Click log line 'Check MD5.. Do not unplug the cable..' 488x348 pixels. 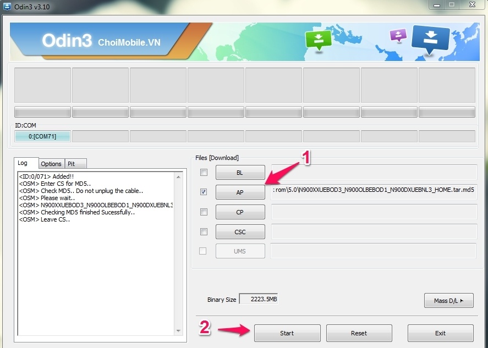click(x=81, y=191)
